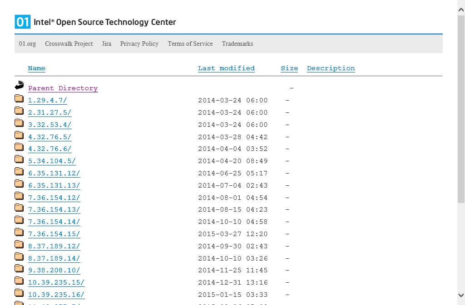Click the folder icon beside 8.37.189.12/
This screenshot has width=465, height=305.
pyautogui.click(x=19, y=244)
